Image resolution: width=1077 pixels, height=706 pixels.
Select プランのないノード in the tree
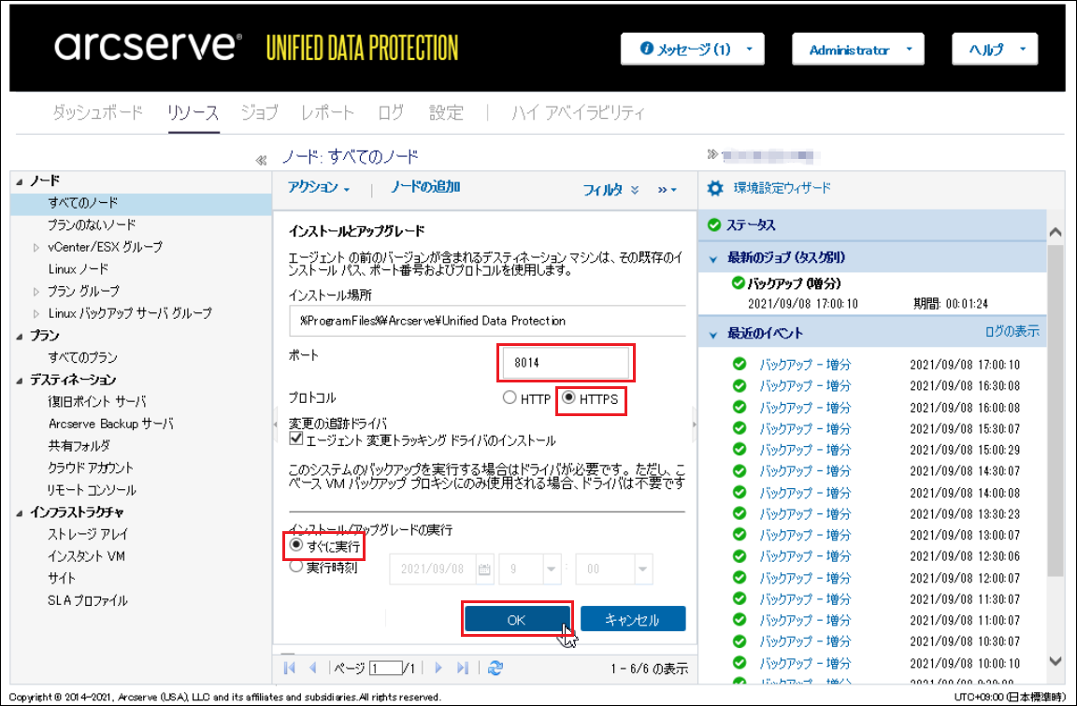coord(92,225)
